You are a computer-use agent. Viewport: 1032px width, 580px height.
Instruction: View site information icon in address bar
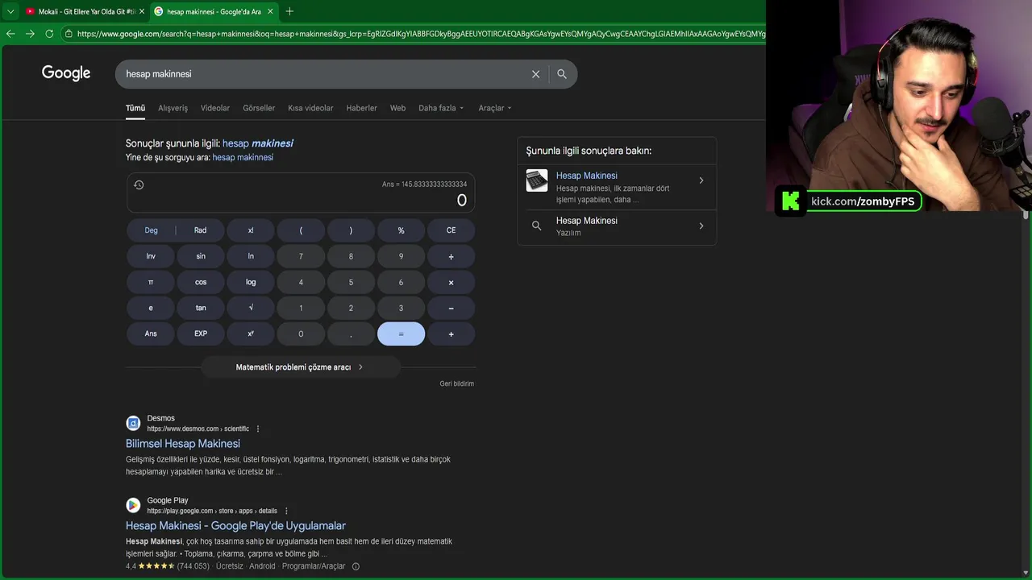69,34
